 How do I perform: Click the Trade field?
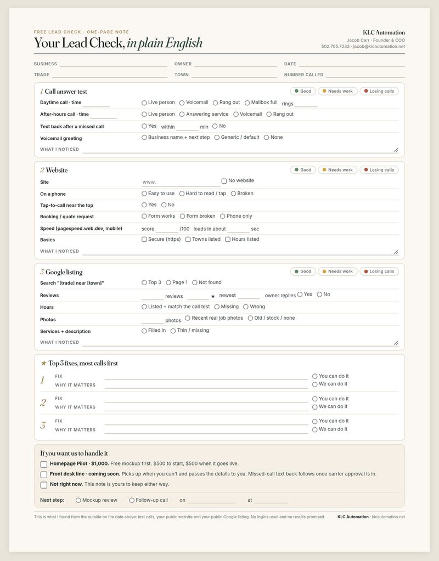[110, 75]
